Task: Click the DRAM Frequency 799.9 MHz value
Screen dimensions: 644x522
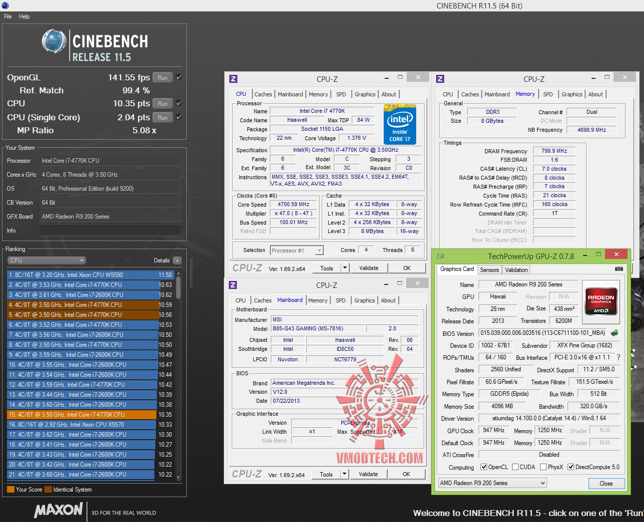Action: pyautogui.click(x=554, y=151)
